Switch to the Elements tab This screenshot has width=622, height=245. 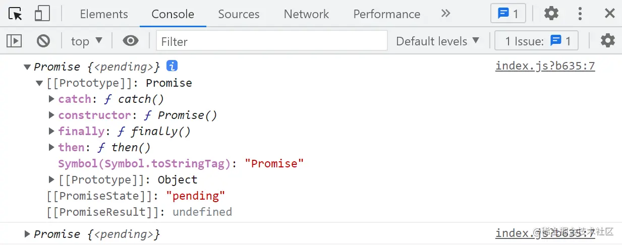[x=104, y=14]
